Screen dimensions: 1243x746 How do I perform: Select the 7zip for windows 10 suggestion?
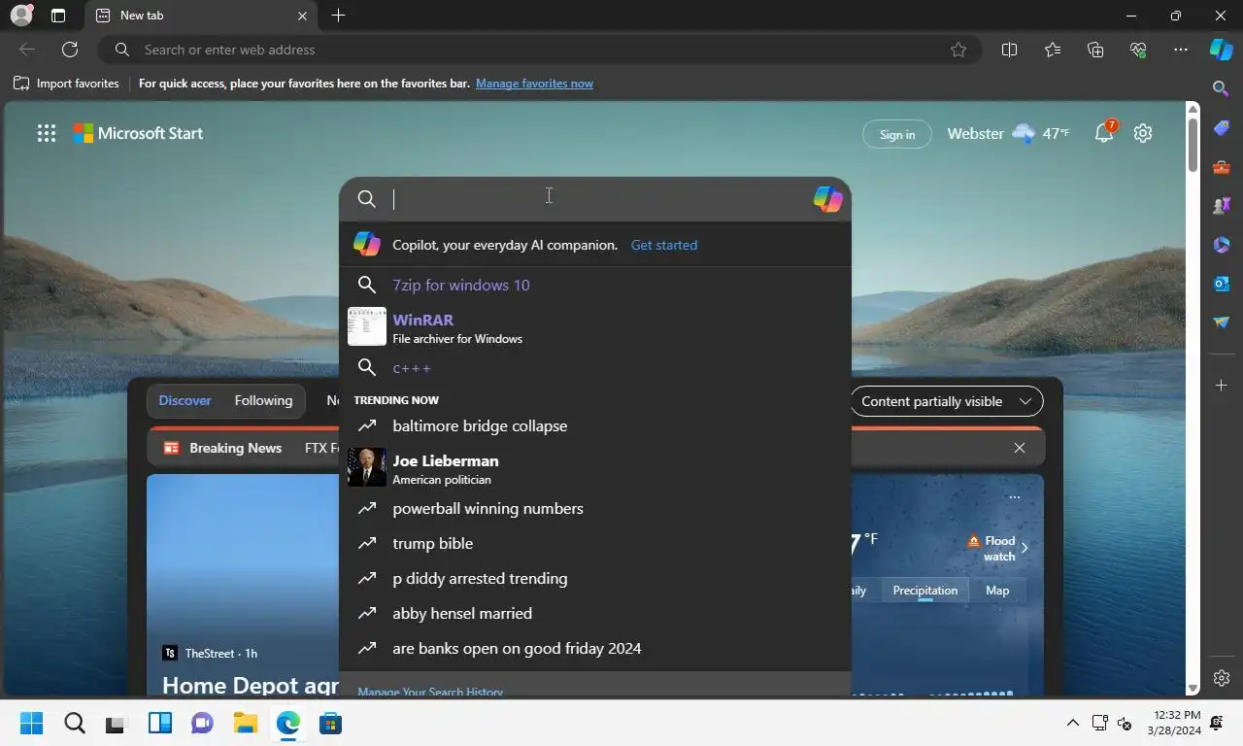coord(594,285)
